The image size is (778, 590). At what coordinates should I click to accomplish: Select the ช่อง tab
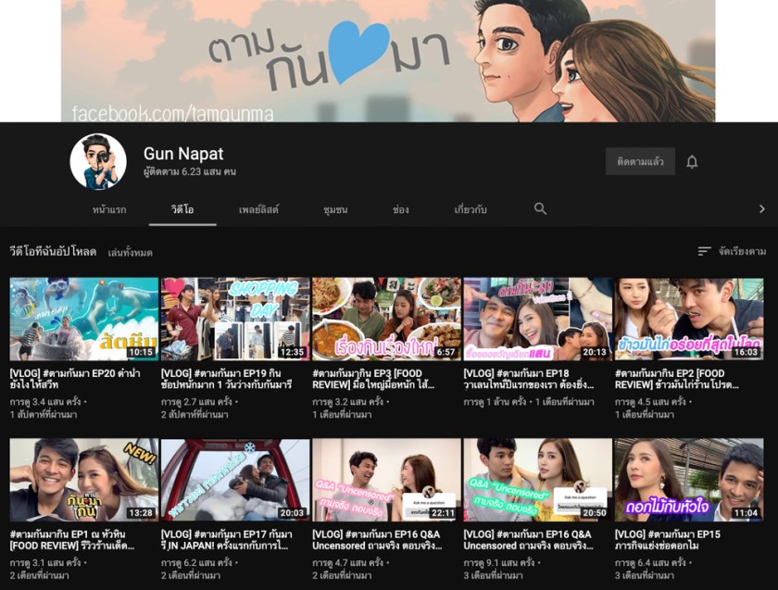tap(401, 210)
